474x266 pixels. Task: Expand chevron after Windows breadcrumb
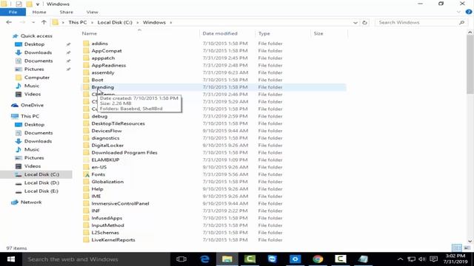[x=171, y=23]
